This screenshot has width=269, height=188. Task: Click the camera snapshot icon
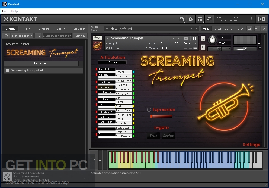[x=186, y=39]
